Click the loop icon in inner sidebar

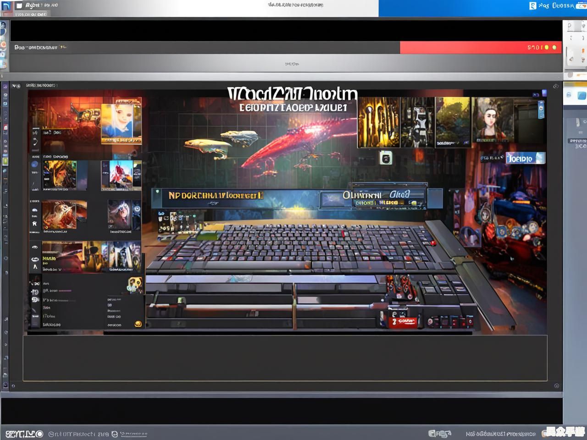point(35,259)
